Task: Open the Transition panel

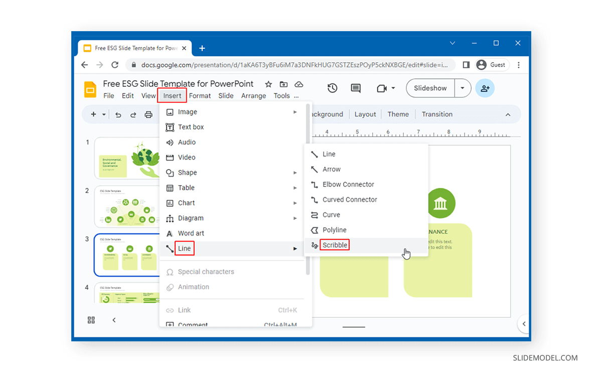Action: pos(436,114)
